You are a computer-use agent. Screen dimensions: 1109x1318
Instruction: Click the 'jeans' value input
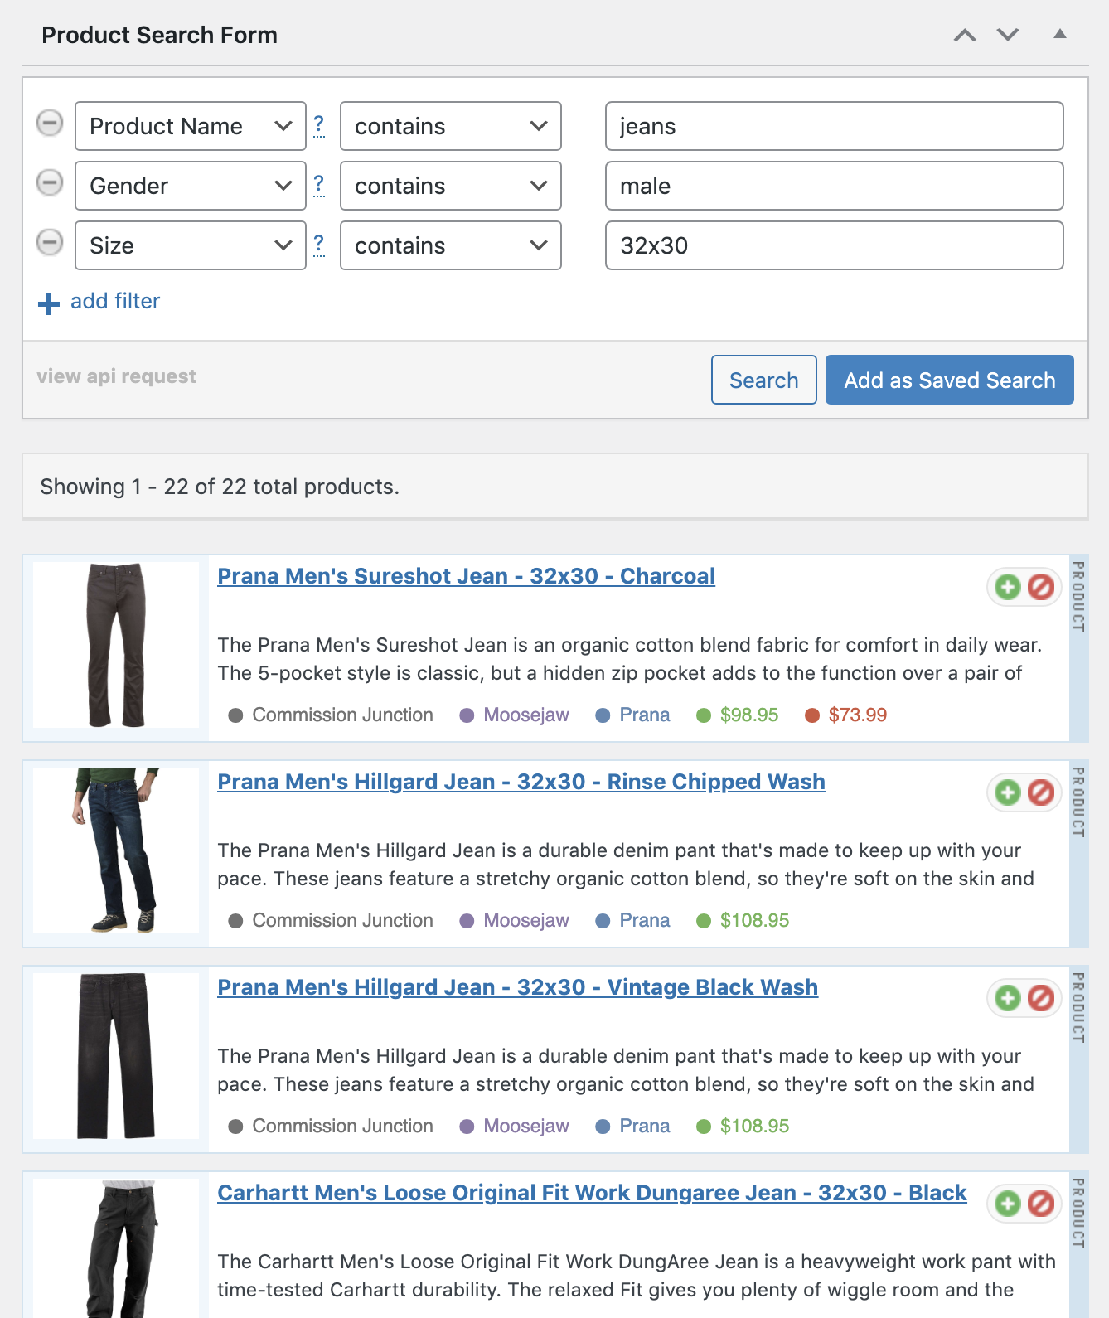coord(835,126)
